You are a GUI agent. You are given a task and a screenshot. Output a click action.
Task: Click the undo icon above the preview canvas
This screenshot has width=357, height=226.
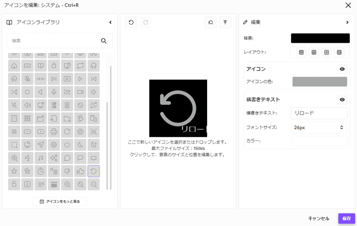pos(131,22)
